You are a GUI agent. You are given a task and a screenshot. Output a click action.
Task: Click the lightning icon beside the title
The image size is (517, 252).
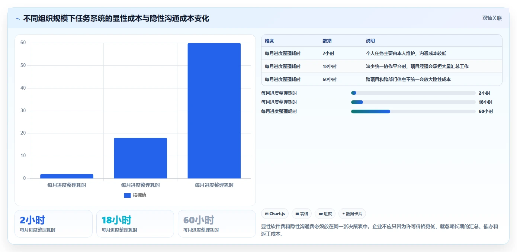tap(17, 18)
